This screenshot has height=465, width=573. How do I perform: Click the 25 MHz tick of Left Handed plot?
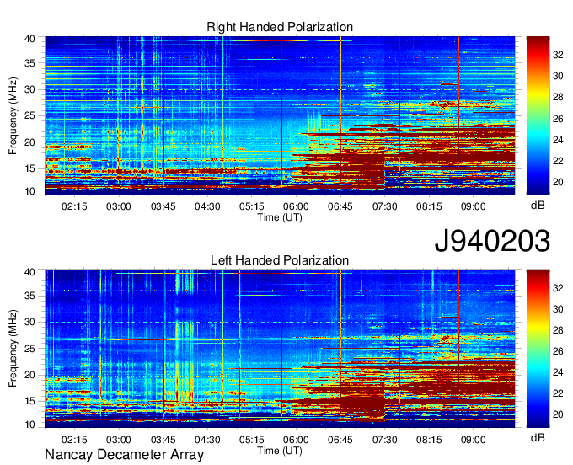[29, 349]
